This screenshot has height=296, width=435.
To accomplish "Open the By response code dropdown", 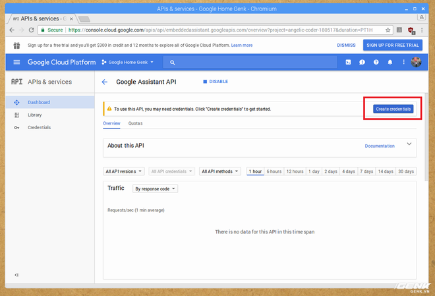I will click(x=155, y=189).
